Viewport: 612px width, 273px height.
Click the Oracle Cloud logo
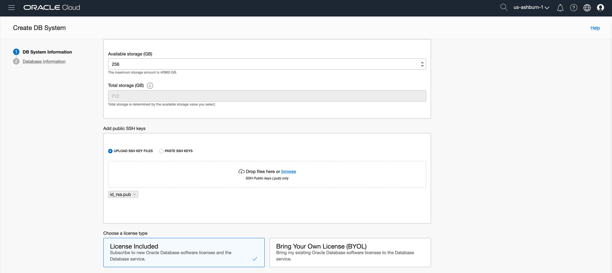(x=52, y=8)
